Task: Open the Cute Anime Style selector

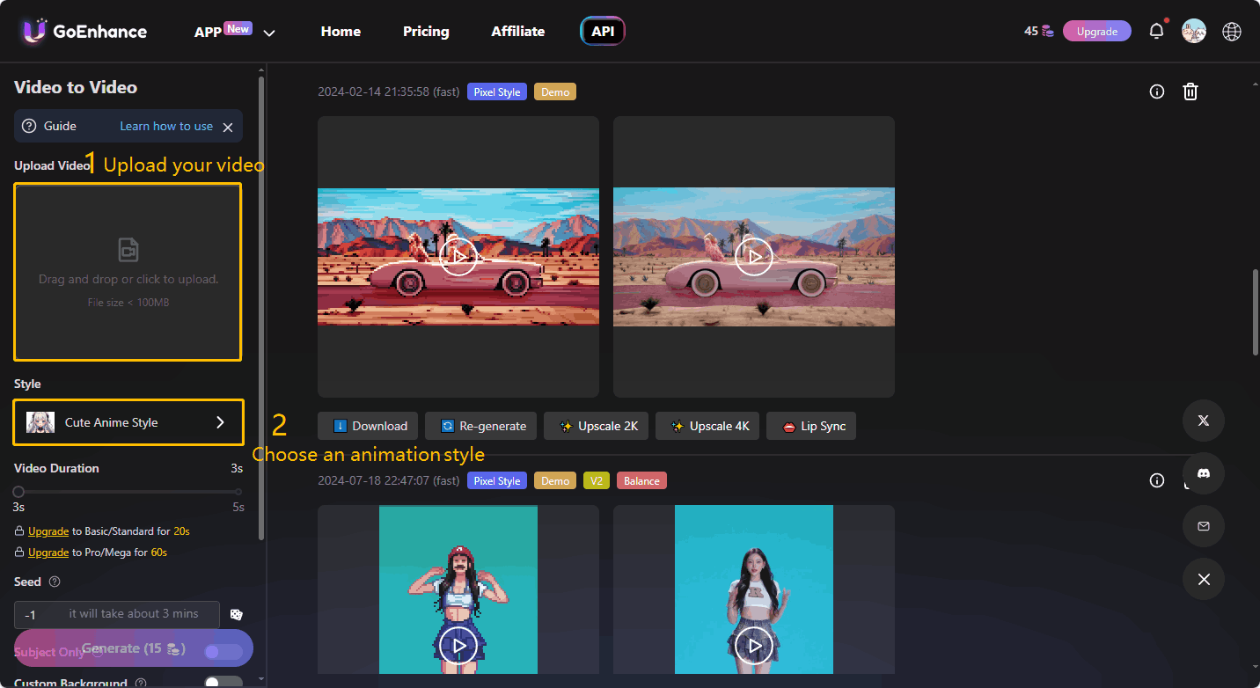Action: (x=128, y=422)
